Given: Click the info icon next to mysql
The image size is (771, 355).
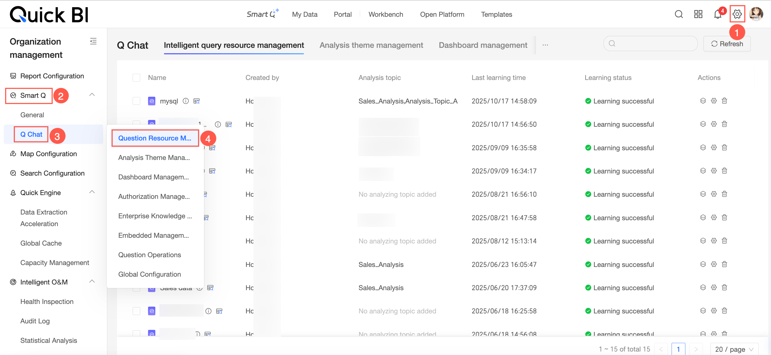Looking at the screenshot, I should (186, 101).
